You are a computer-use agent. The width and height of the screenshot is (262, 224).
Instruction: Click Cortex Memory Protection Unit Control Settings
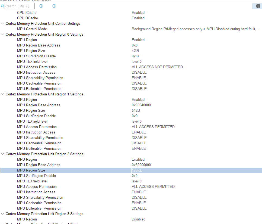(43, 23)
